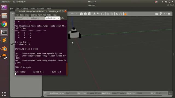This screenshot has height=98, width=175.
Task: Open the system menu arrow in top bar
Action: 173,2
